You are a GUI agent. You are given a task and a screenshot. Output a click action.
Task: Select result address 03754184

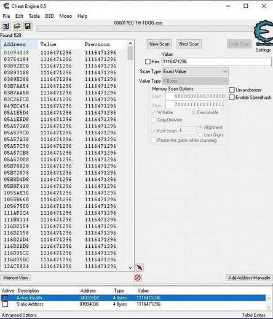tap(17, 60)
